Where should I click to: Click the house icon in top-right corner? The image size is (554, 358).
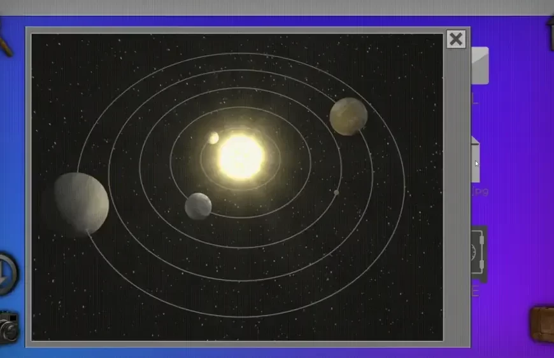point(550,33)
